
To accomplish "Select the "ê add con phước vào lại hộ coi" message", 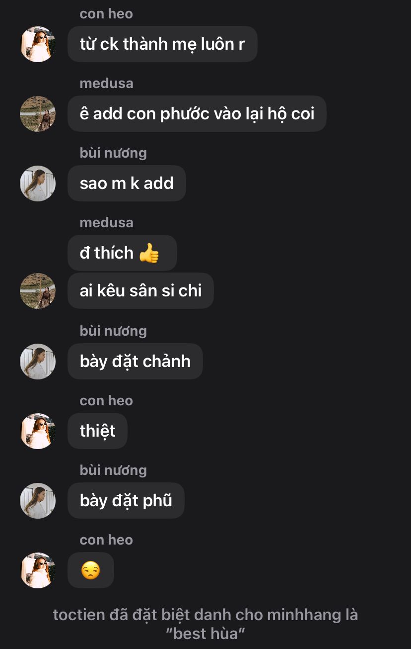I will [197, 114].
